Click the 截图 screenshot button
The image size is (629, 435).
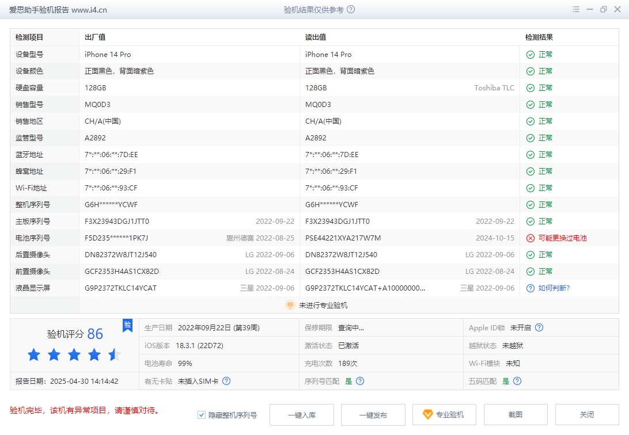click(x=516, y=415)
